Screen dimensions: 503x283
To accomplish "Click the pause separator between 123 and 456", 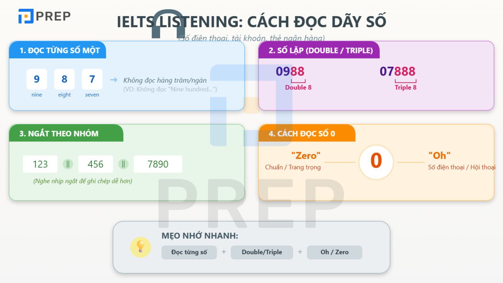I will tap(68, 164).
